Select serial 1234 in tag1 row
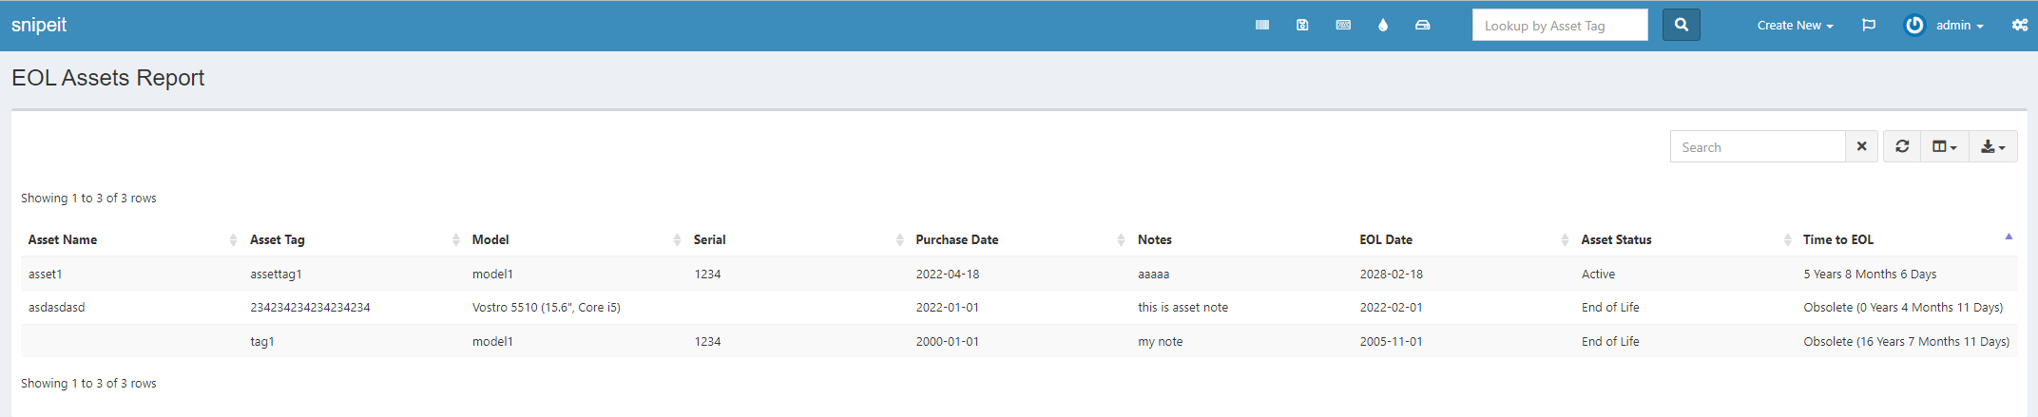The image size is (2038, 417). point(708,342)
